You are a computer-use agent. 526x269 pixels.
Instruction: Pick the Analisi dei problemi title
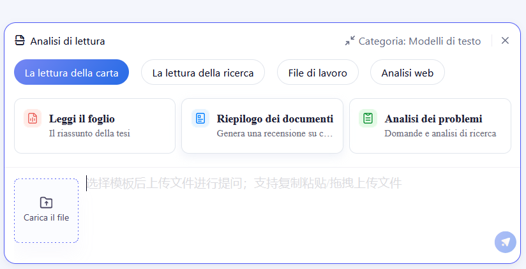pos(433,119)
